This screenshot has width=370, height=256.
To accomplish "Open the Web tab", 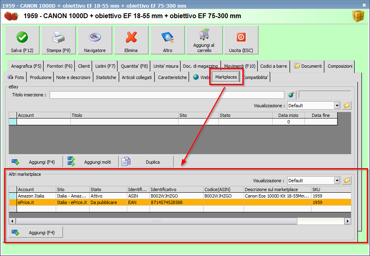I will coord(201,77).
